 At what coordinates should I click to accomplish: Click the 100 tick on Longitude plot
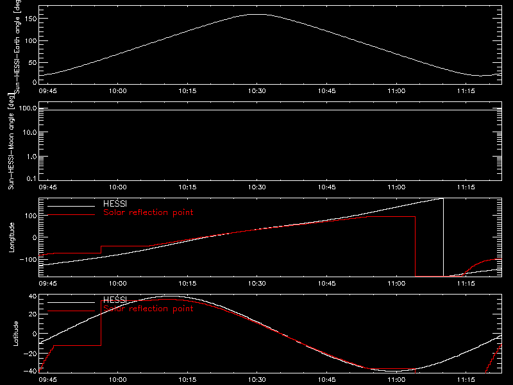[31, 216]
